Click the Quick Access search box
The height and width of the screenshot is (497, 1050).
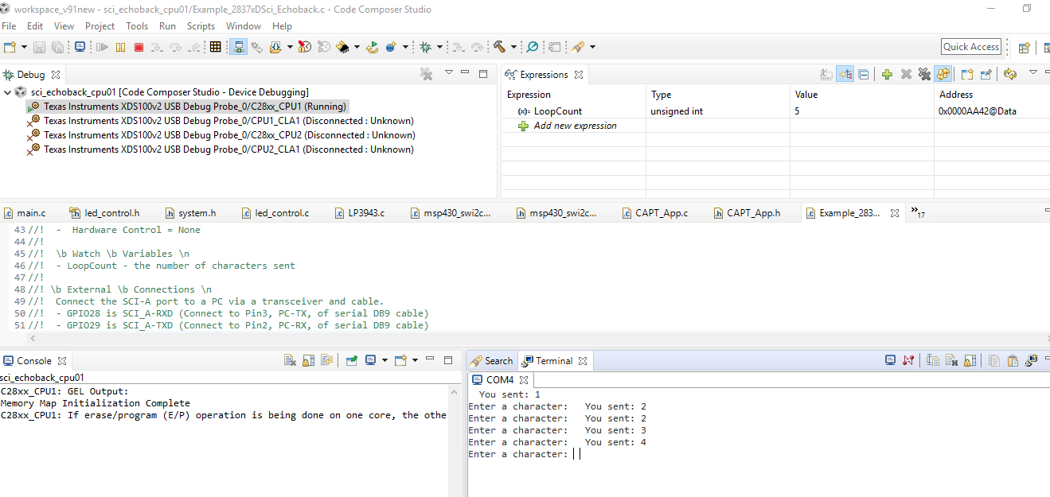[x=971, y=47]
